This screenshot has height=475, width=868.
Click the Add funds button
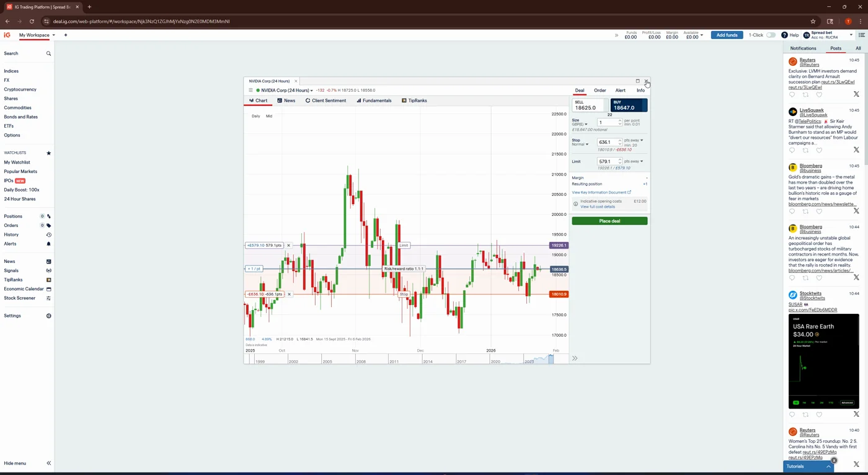click(x=727, y=35)
